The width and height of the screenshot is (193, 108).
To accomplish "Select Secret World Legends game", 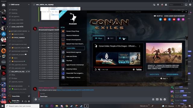I will 73,52.
